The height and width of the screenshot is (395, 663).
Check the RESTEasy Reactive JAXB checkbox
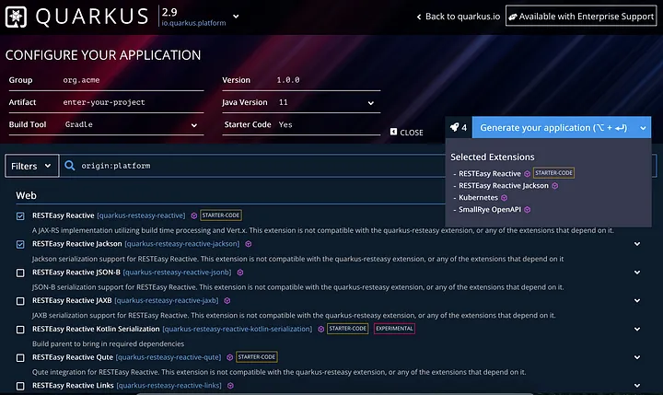(x=20, y=301)
